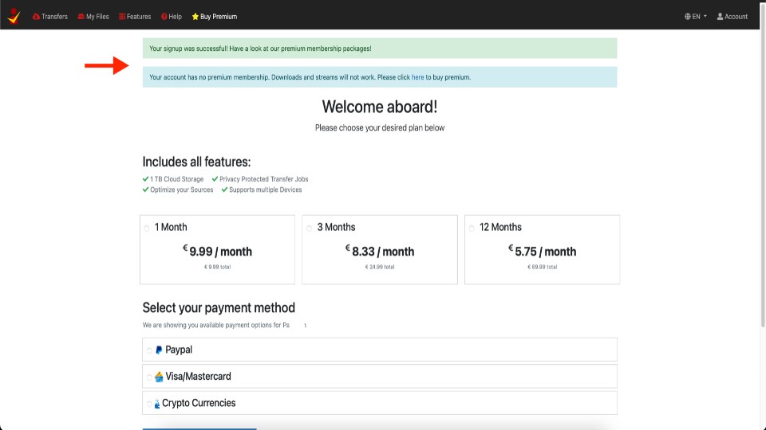The width and height of the screenshot is (766, 430).
Task: Click the globe language icon
Action: point(687,17)
